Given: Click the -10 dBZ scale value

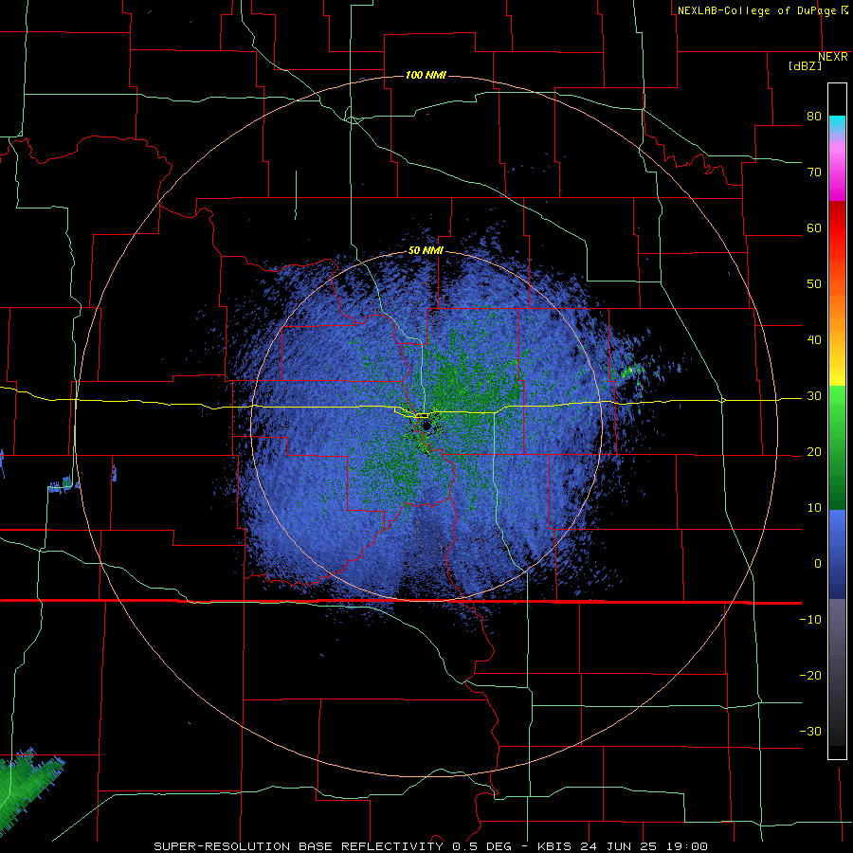Looking at the screenshot, I should coord(810,620).
